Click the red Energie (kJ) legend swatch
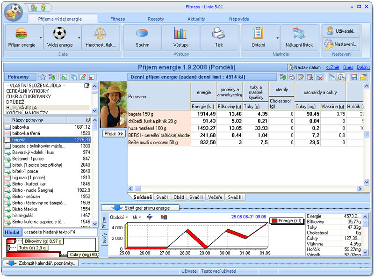This screenshot has height=277, width=374. click(274, 221)
